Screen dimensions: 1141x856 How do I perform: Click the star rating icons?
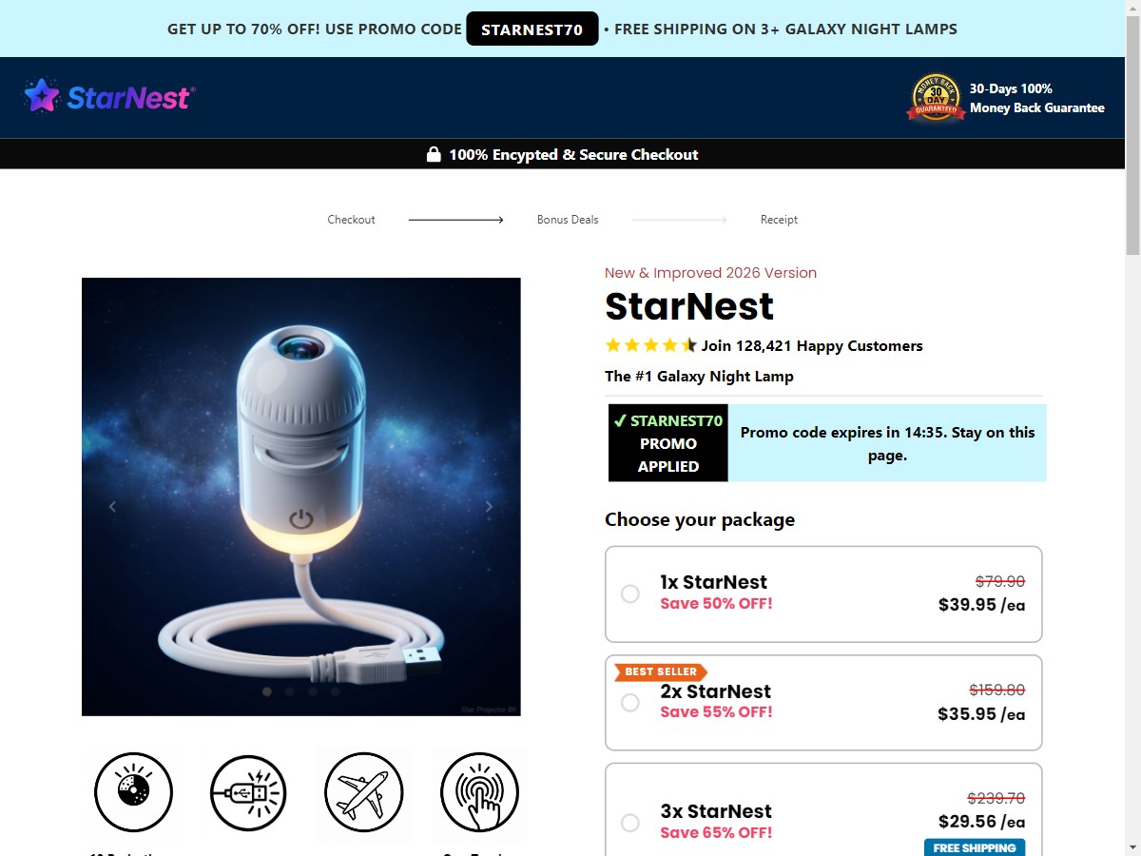tap(650, 345)
